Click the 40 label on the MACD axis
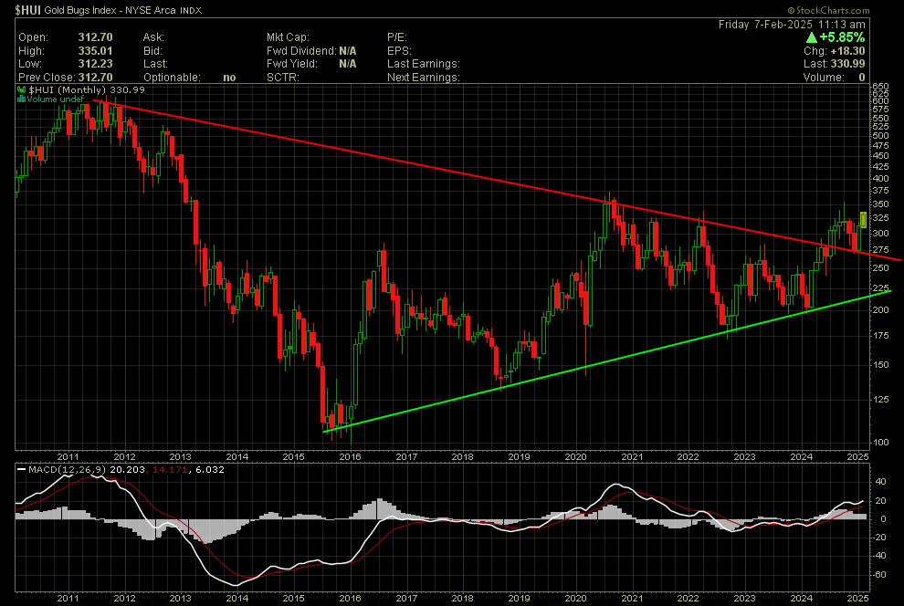This screenshot has width=904, height=606. [x=880, y=482]
